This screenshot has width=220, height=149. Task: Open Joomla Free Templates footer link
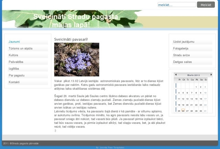tap(110, 147)
